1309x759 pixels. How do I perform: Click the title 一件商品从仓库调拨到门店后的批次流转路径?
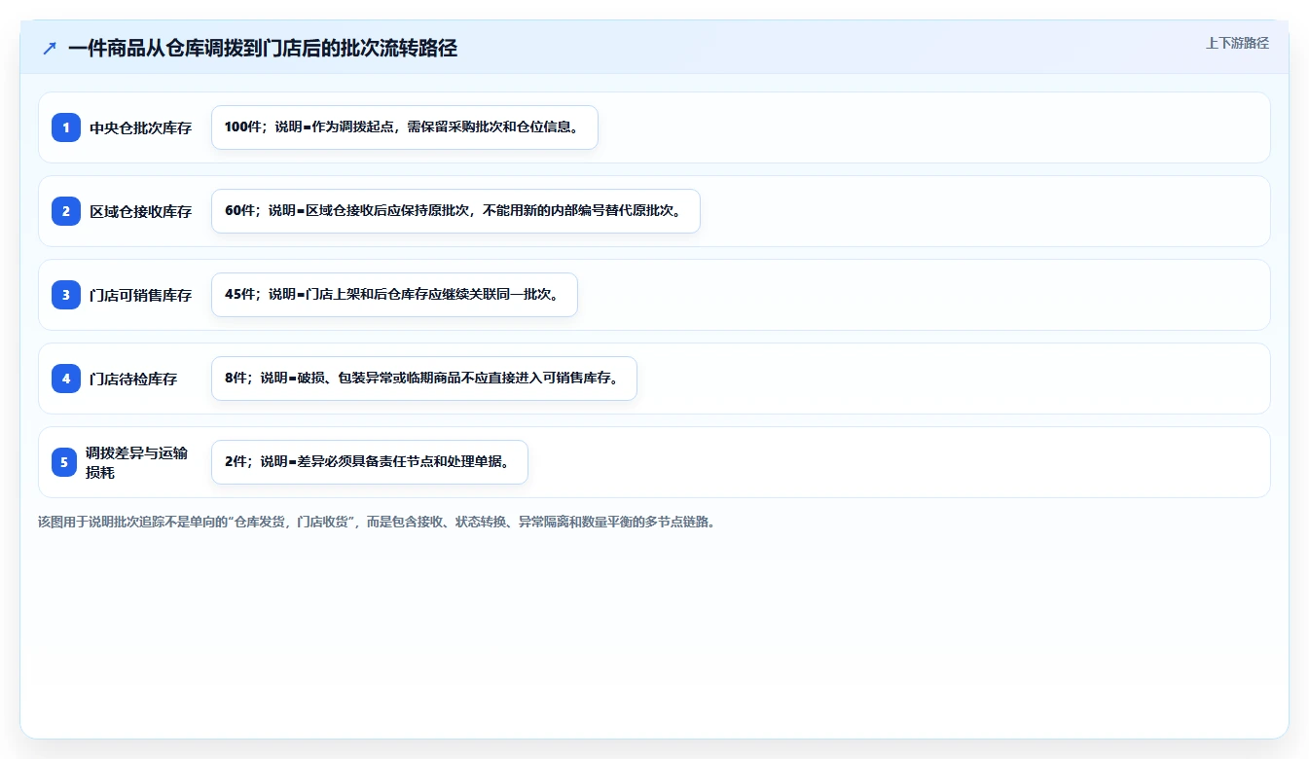(263, 48)
